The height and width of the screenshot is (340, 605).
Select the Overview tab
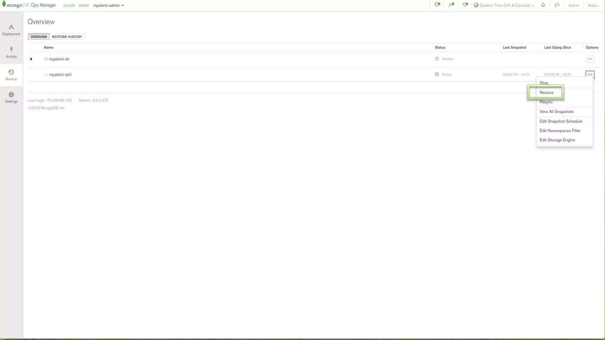pos(38,37)
